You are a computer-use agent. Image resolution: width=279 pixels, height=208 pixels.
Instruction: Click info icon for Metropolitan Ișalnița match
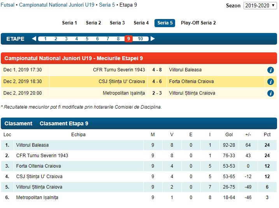270,94
